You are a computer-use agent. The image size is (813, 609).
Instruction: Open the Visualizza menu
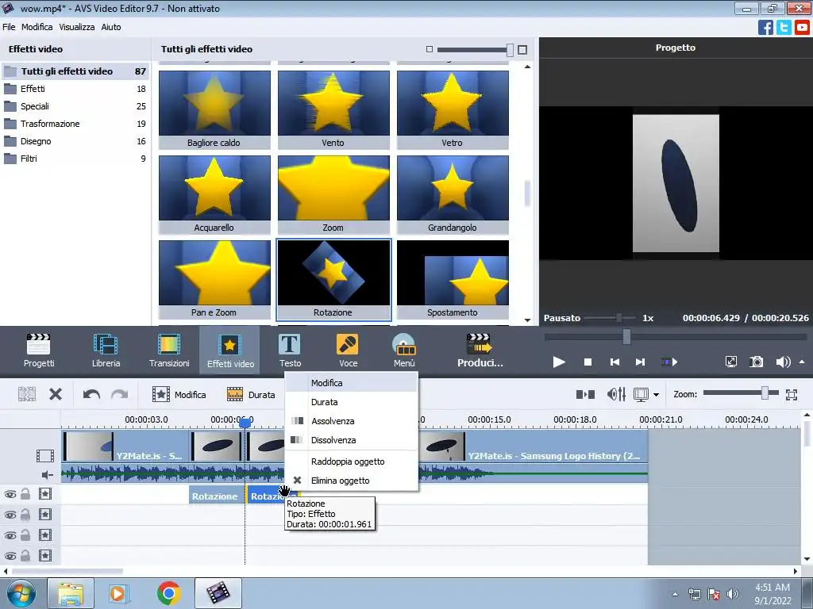(77, 27)
